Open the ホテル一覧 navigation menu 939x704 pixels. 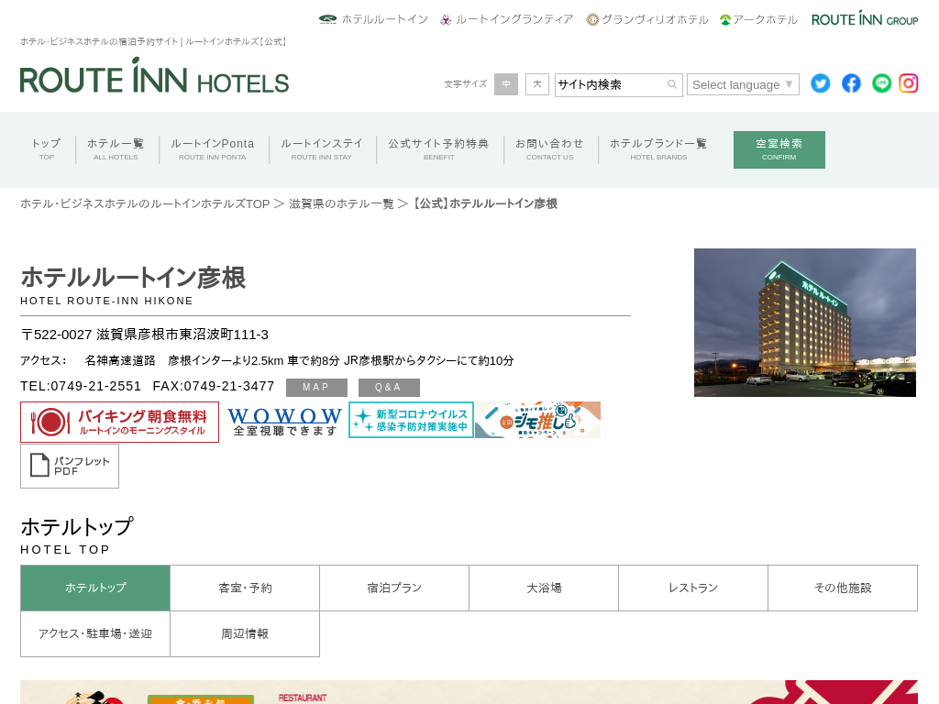[x=116, y=148]
